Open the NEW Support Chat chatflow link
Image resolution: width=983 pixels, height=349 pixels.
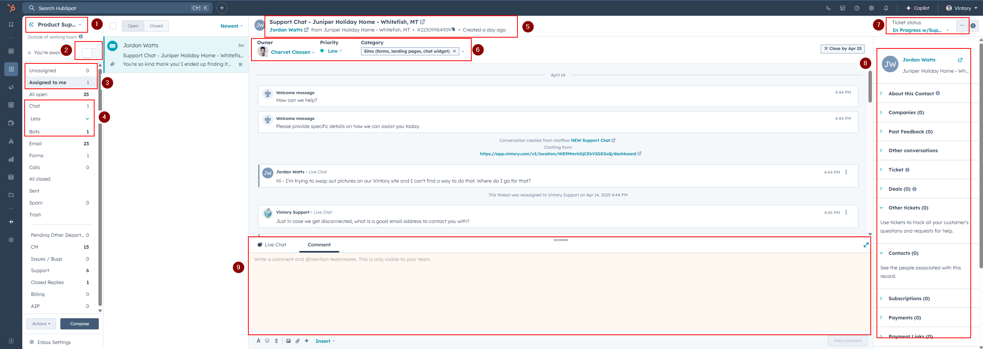pos(590,140)
